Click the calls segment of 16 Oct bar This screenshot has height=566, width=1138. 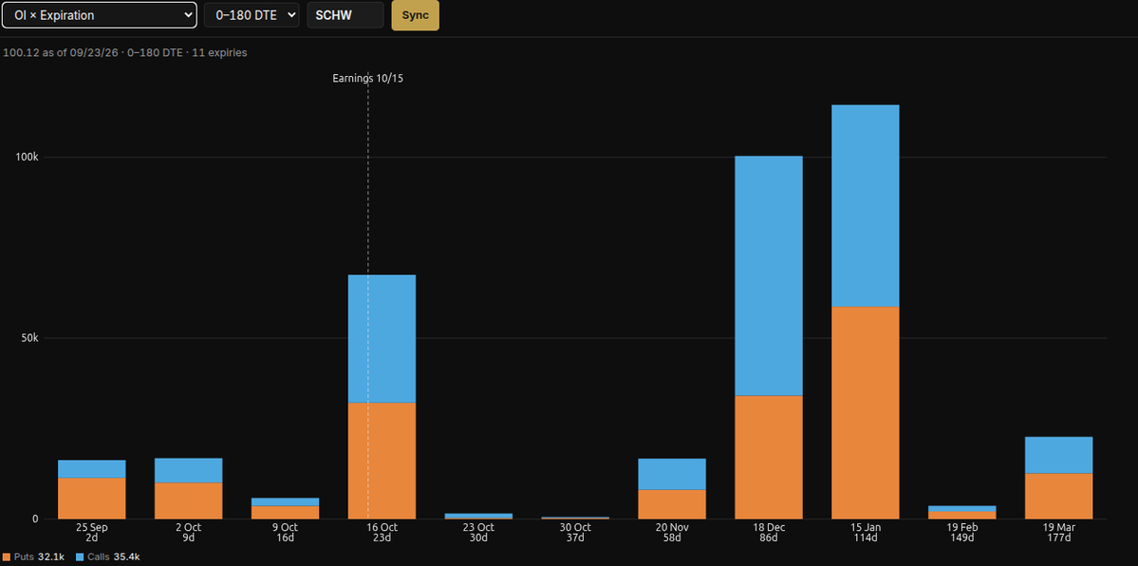tap(382, 339)
